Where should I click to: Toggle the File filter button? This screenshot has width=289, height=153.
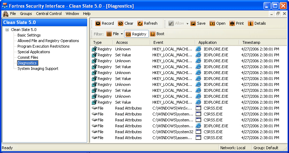click(x=113, y=34)
